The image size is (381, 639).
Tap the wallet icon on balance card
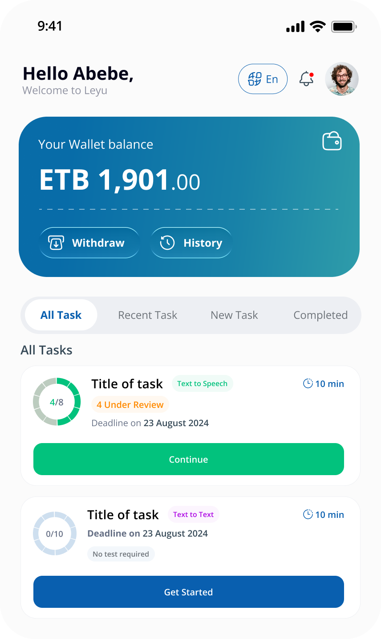coord(332,141)
